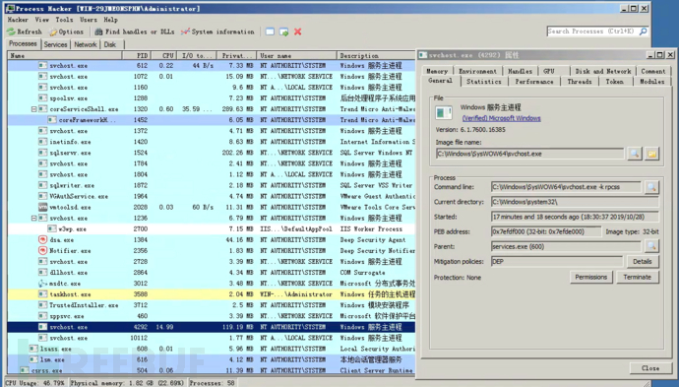Open the Hacker menu
Viewport: 679px width, 387px height.
click(18, 20)
